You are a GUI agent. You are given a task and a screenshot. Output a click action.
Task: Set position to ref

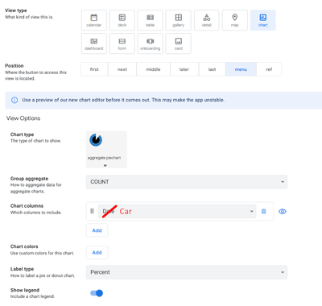point(269,69)
